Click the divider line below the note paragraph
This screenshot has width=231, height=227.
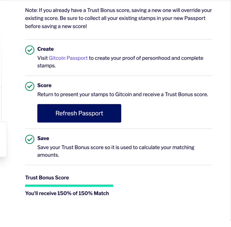(119, 39)
